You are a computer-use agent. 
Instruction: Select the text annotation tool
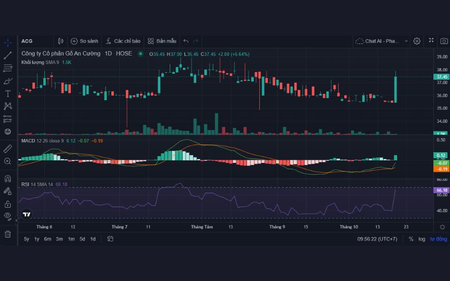pos(8,93)
